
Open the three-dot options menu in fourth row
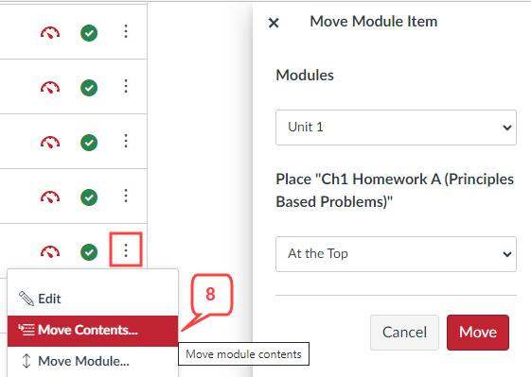pyautogui.click(x=126, y=196)
